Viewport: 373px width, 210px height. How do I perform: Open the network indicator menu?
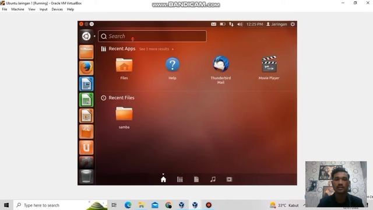click(231, 24)
